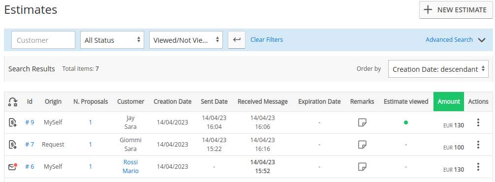Open the All Status dropdown

[112, 40]
